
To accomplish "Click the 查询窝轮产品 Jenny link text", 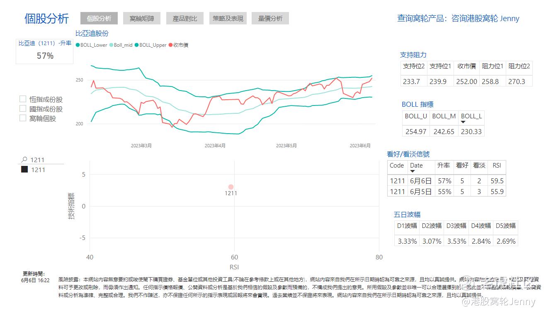I will [x=458, y=18].
